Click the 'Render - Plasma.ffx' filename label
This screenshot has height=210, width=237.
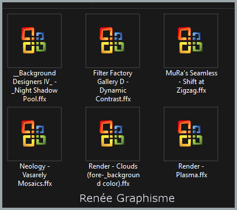[x=192, y=170]
